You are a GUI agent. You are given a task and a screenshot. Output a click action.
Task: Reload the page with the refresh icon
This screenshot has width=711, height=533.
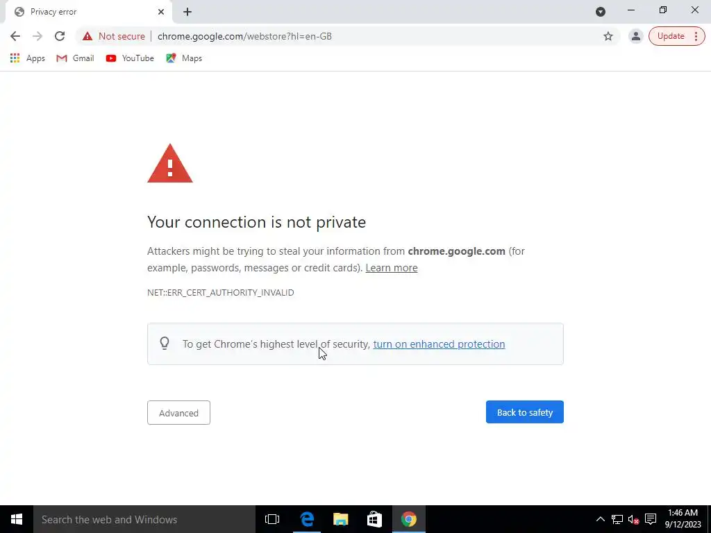tap(60, 36)
